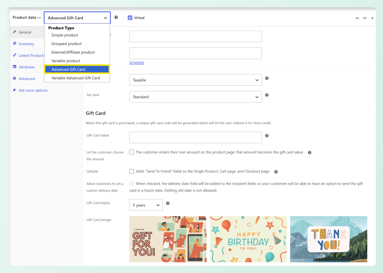Click the Get more options link
The width and height of the screenshot is (383, 273).
pyautogui.click(x=33, y=91)
